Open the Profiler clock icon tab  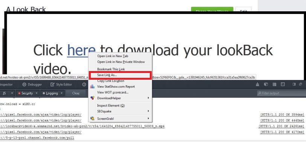click(x=84, y=85)
